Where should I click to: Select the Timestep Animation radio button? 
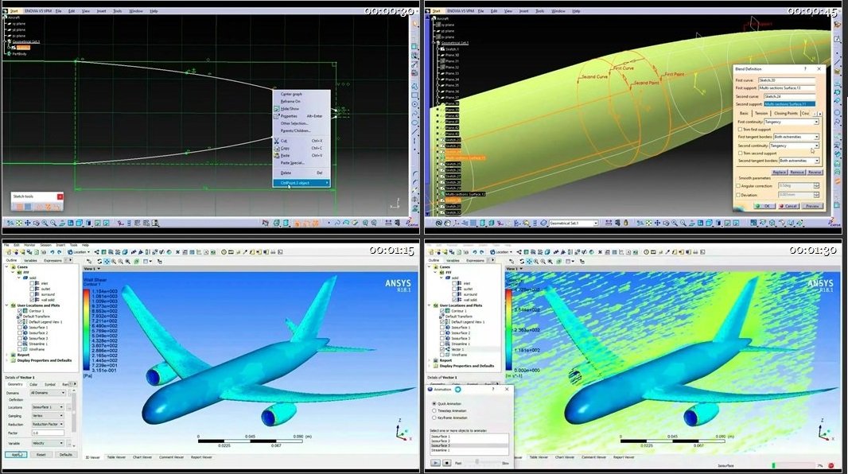tap(434, 410)
